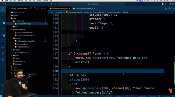
Task: Open subscription.model.js in file tree
Action: [x=26, y=41]
